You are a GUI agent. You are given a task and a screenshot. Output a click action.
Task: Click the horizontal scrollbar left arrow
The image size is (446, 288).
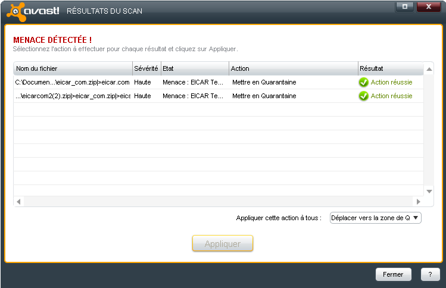tap(19, 202)
